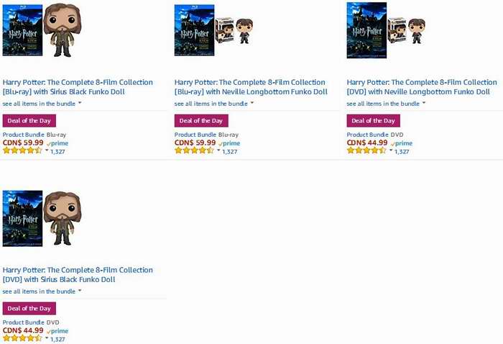Open Blu-ray with Neville Longbottom Funko title
This screenshot has height=344, width=503.
251,87
